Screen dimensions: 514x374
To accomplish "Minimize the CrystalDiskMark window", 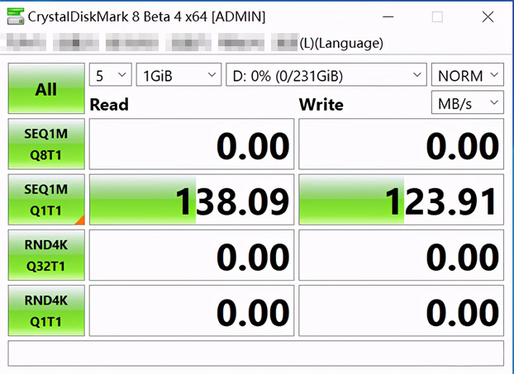I will click(x=388, y=17).
